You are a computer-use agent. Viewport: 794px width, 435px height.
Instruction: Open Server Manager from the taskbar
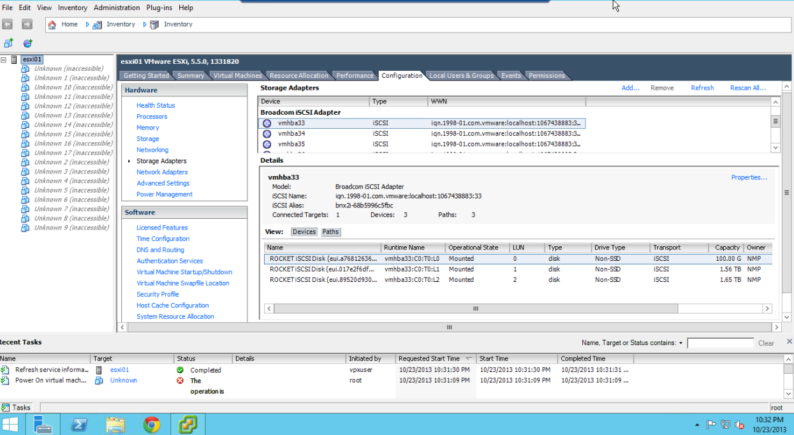click(x=43, y=425)
